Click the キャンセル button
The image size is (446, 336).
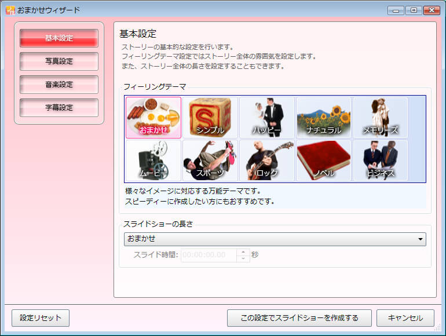pyautogui.click(x=405, y=318)
